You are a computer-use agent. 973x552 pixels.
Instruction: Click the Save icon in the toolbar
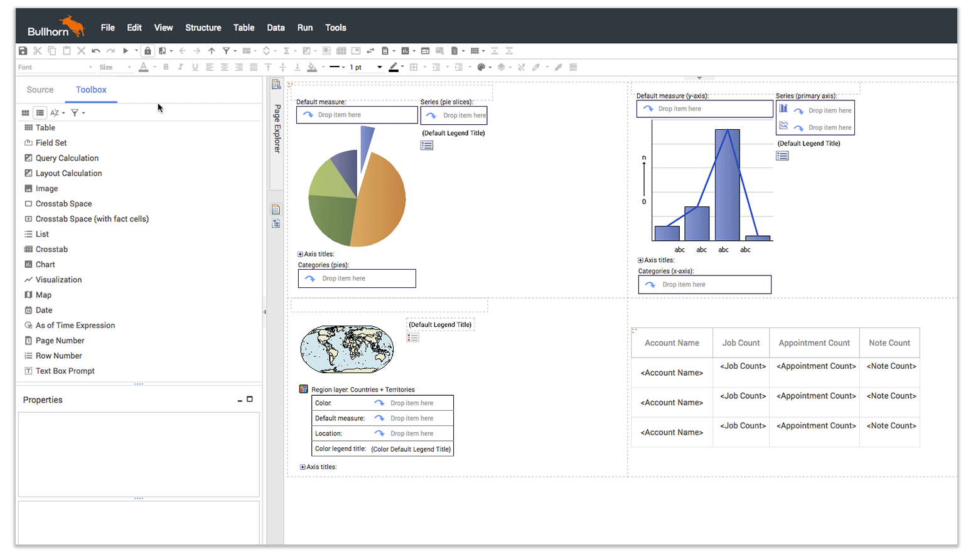coord(23,51)
